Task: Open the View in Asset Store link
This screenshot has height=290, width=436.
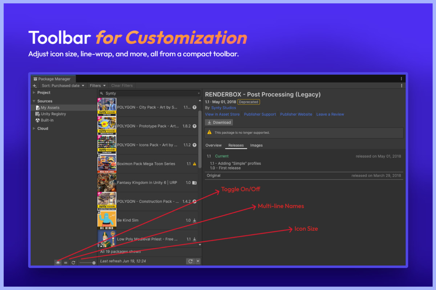Action: click(222, 114)
